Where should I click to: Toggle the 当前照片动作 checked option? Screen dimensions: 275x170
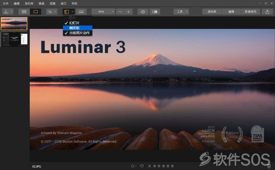click(x=77, y=33)
